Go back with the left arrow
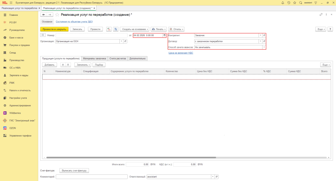The image size is (336, 181). click(44, 14)
